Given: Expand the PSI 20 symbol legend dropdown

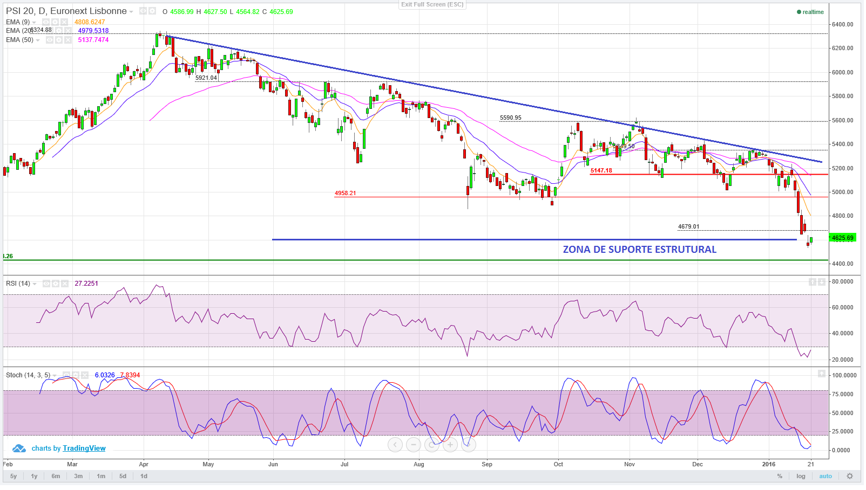Looking at the screenshot, I should (x=131, y=12).
